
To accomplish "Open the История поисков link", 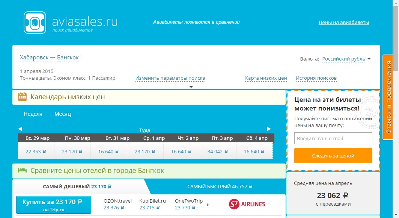I will coord(316,78).
